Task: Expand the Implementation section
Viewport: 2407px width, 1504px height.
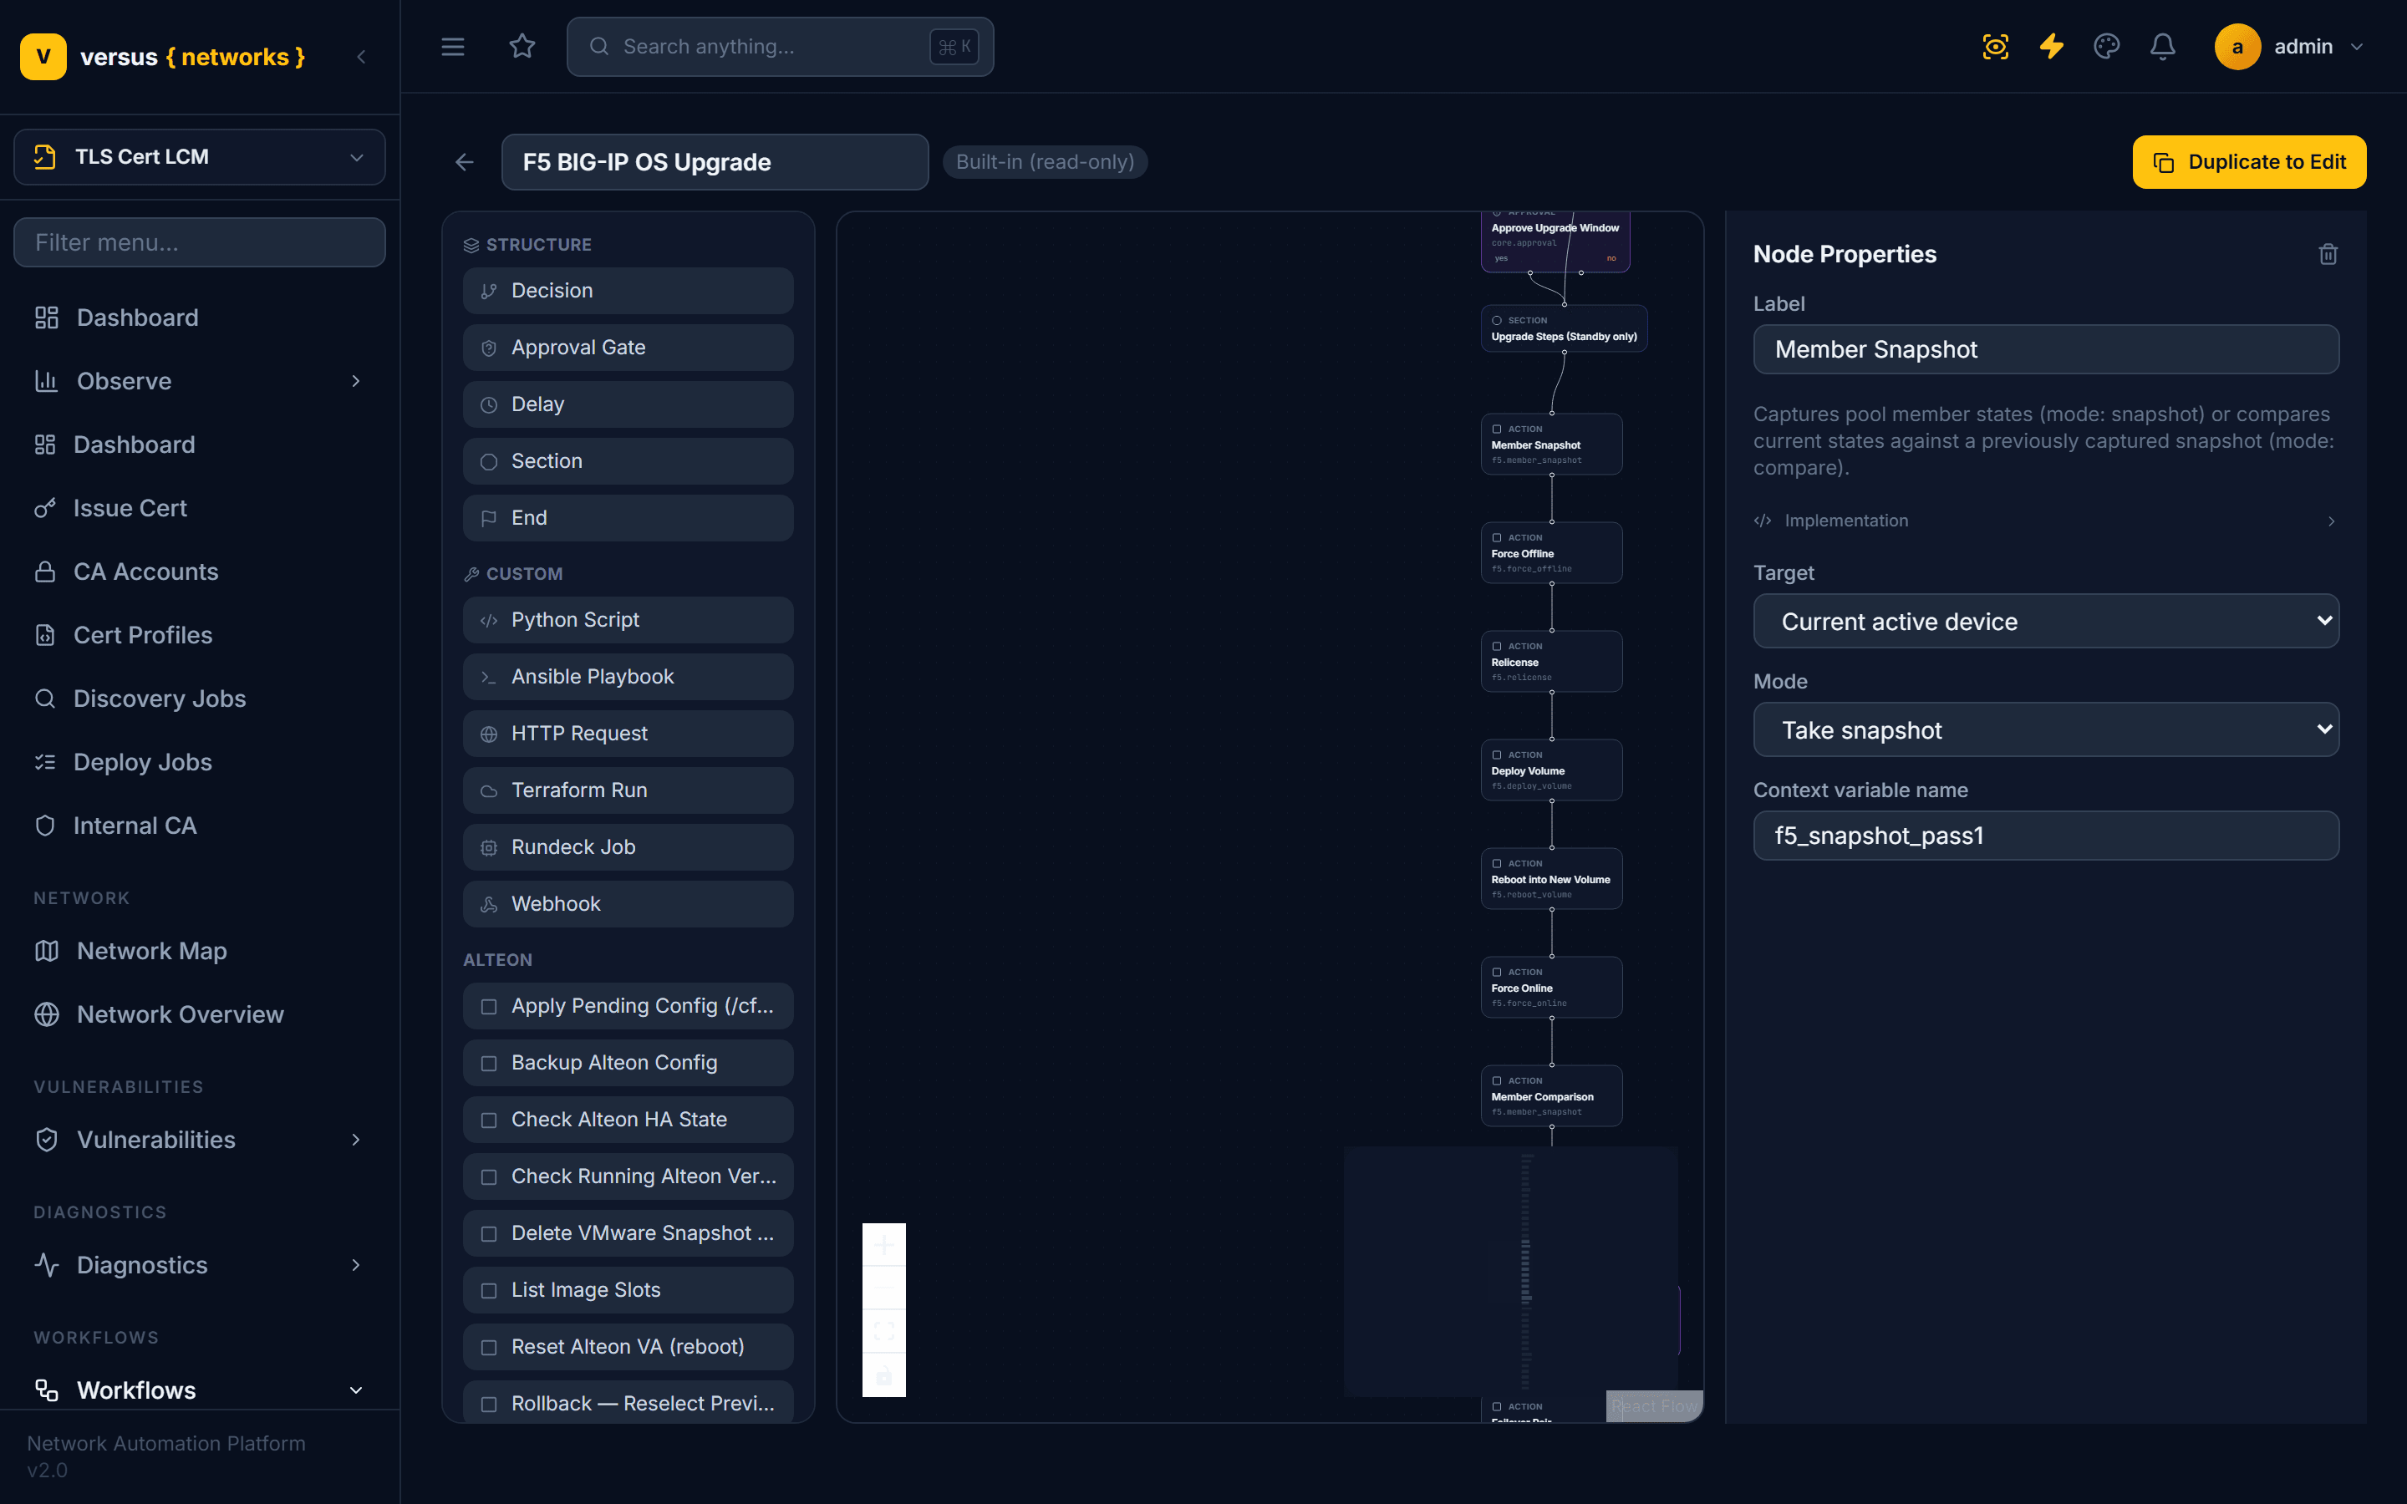Action: coord(2045,521)
